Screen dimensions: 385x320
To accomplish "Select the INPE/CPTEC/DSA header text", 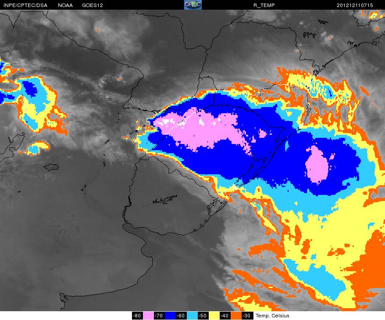I will [x=25, y=5].
